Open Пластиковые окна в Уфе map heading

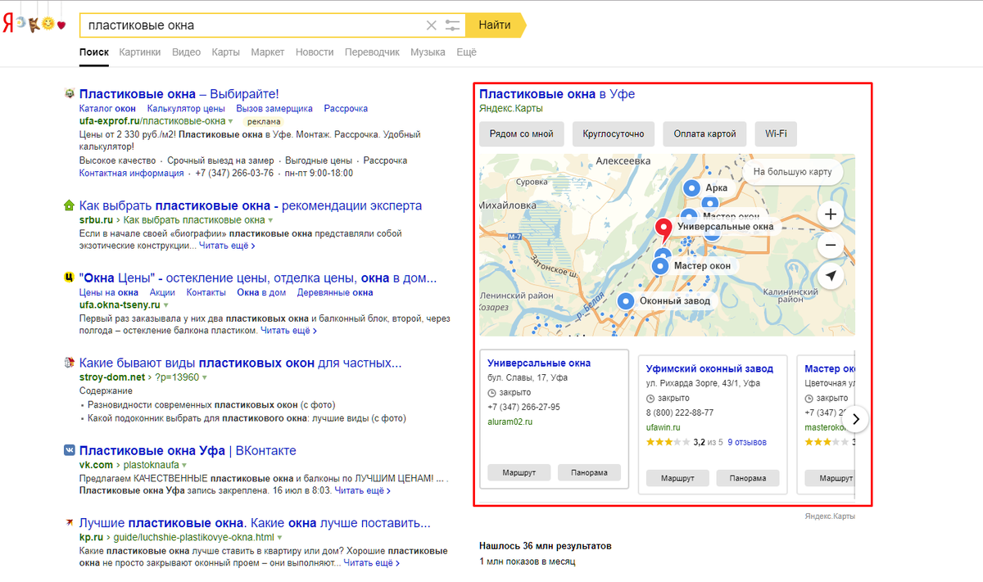click(557, 94)
